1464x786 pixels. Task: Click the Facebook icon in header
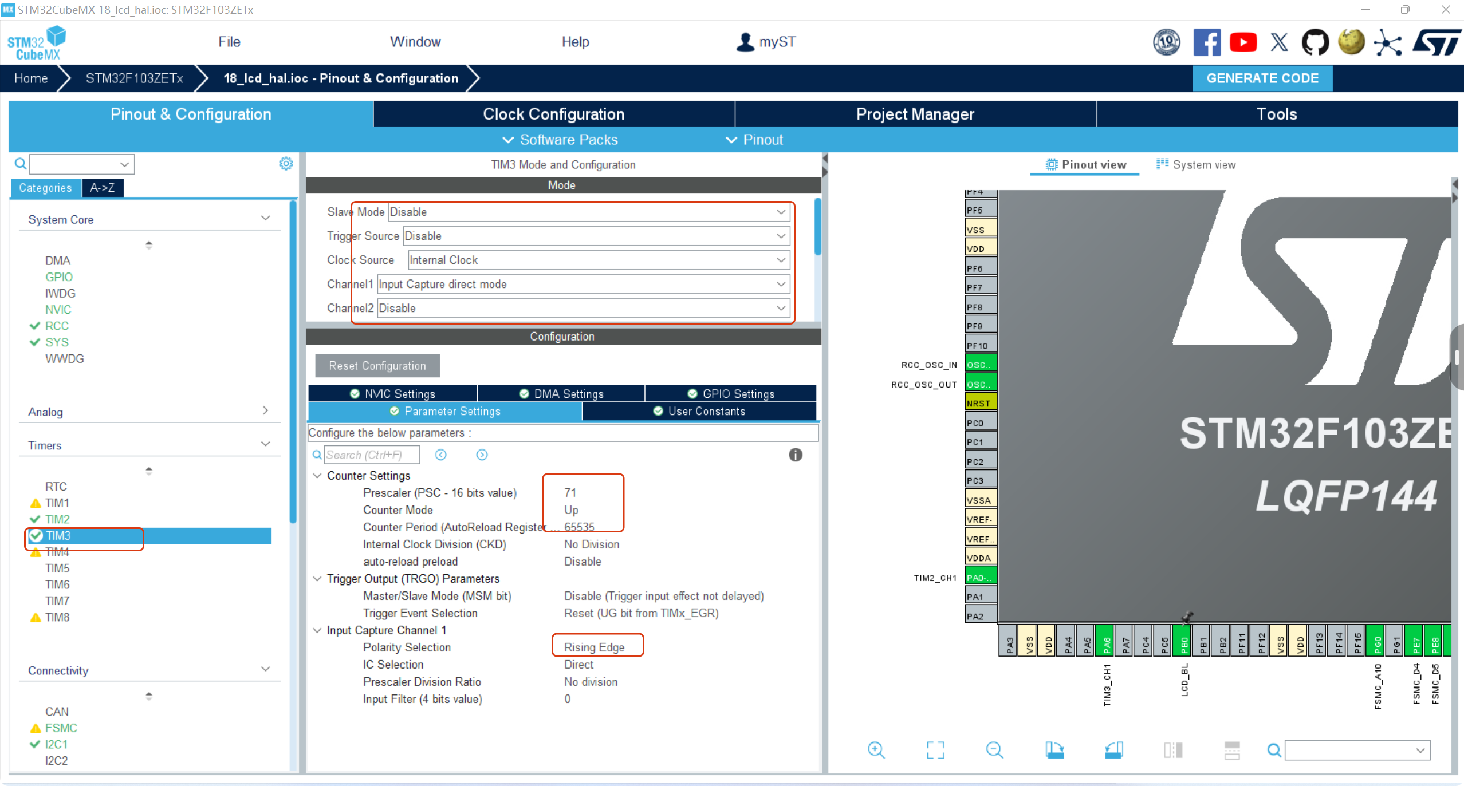pos(1206,42)
